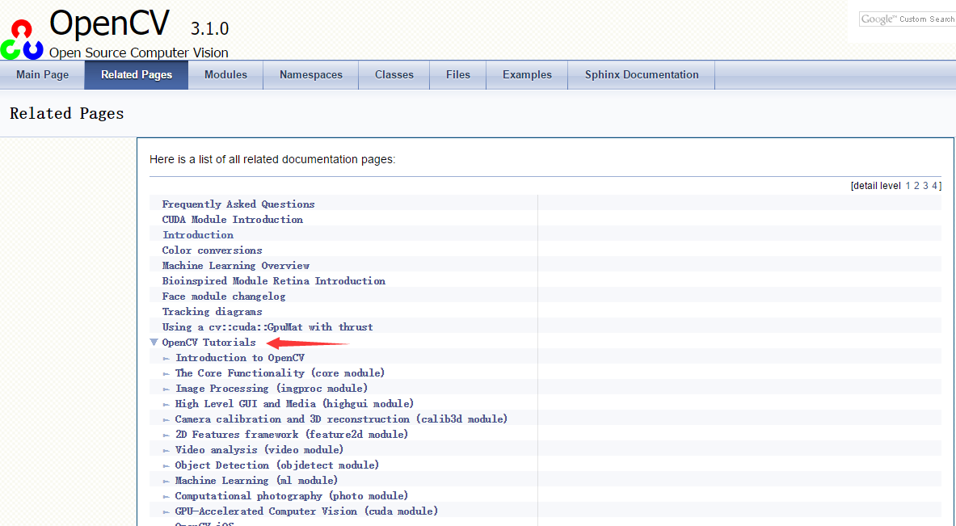
Task: Open the Color conversions page
Action: [x=213, y=250]
